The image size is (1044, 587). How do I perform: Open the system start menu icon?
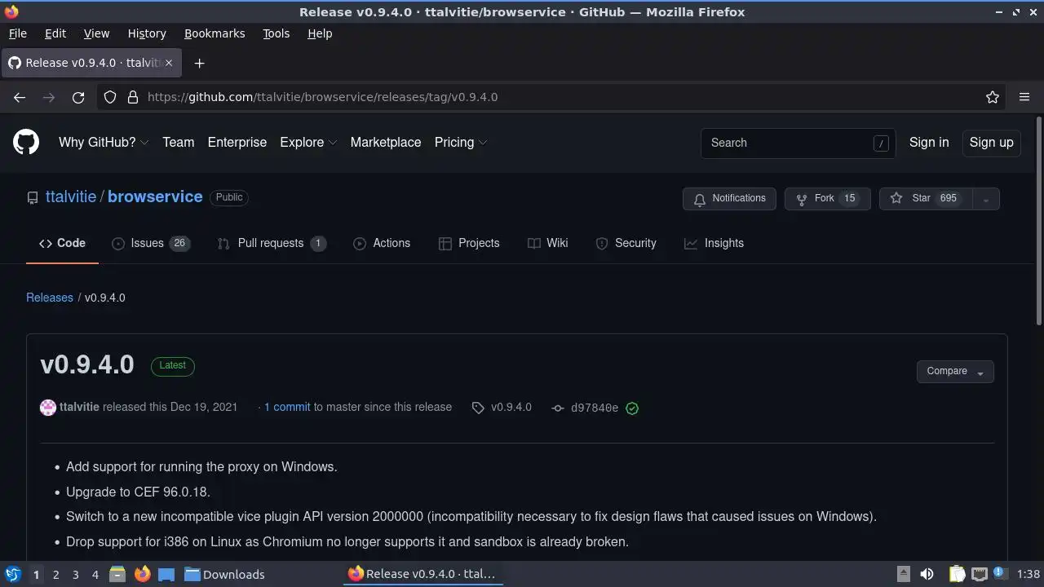click(13, 574)
